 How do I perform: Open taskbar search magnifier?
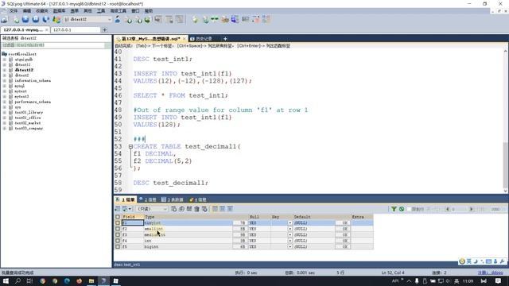tap(17, 281)
